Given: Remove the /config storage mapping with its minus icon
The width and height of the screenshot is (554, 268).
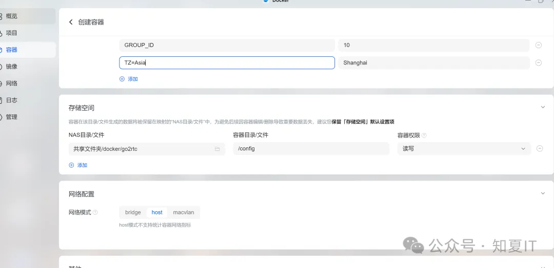Looking at the screenshot, I should [x=540, y=149].
